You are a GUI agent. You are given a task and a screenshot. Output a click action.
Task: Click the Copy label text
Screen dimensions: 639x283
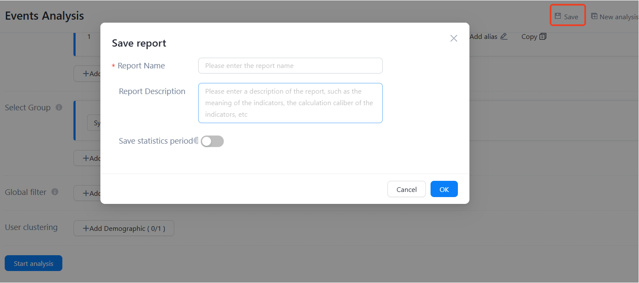pos(529,37)
